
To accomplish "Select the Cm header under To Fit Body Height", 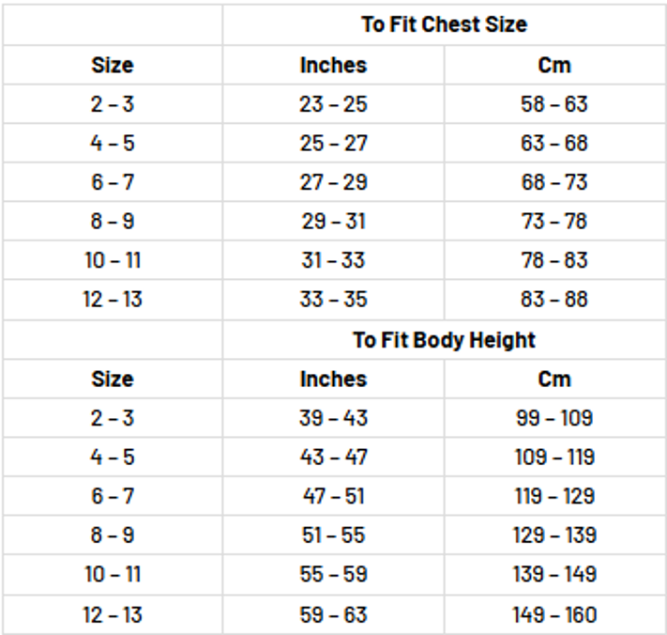I will (554, 379).
